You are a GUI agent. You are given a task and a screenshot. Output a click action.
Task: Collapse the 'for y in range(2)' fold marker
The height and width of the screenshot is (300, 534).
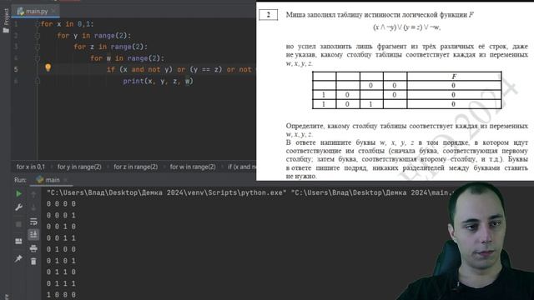click(38, 35)
